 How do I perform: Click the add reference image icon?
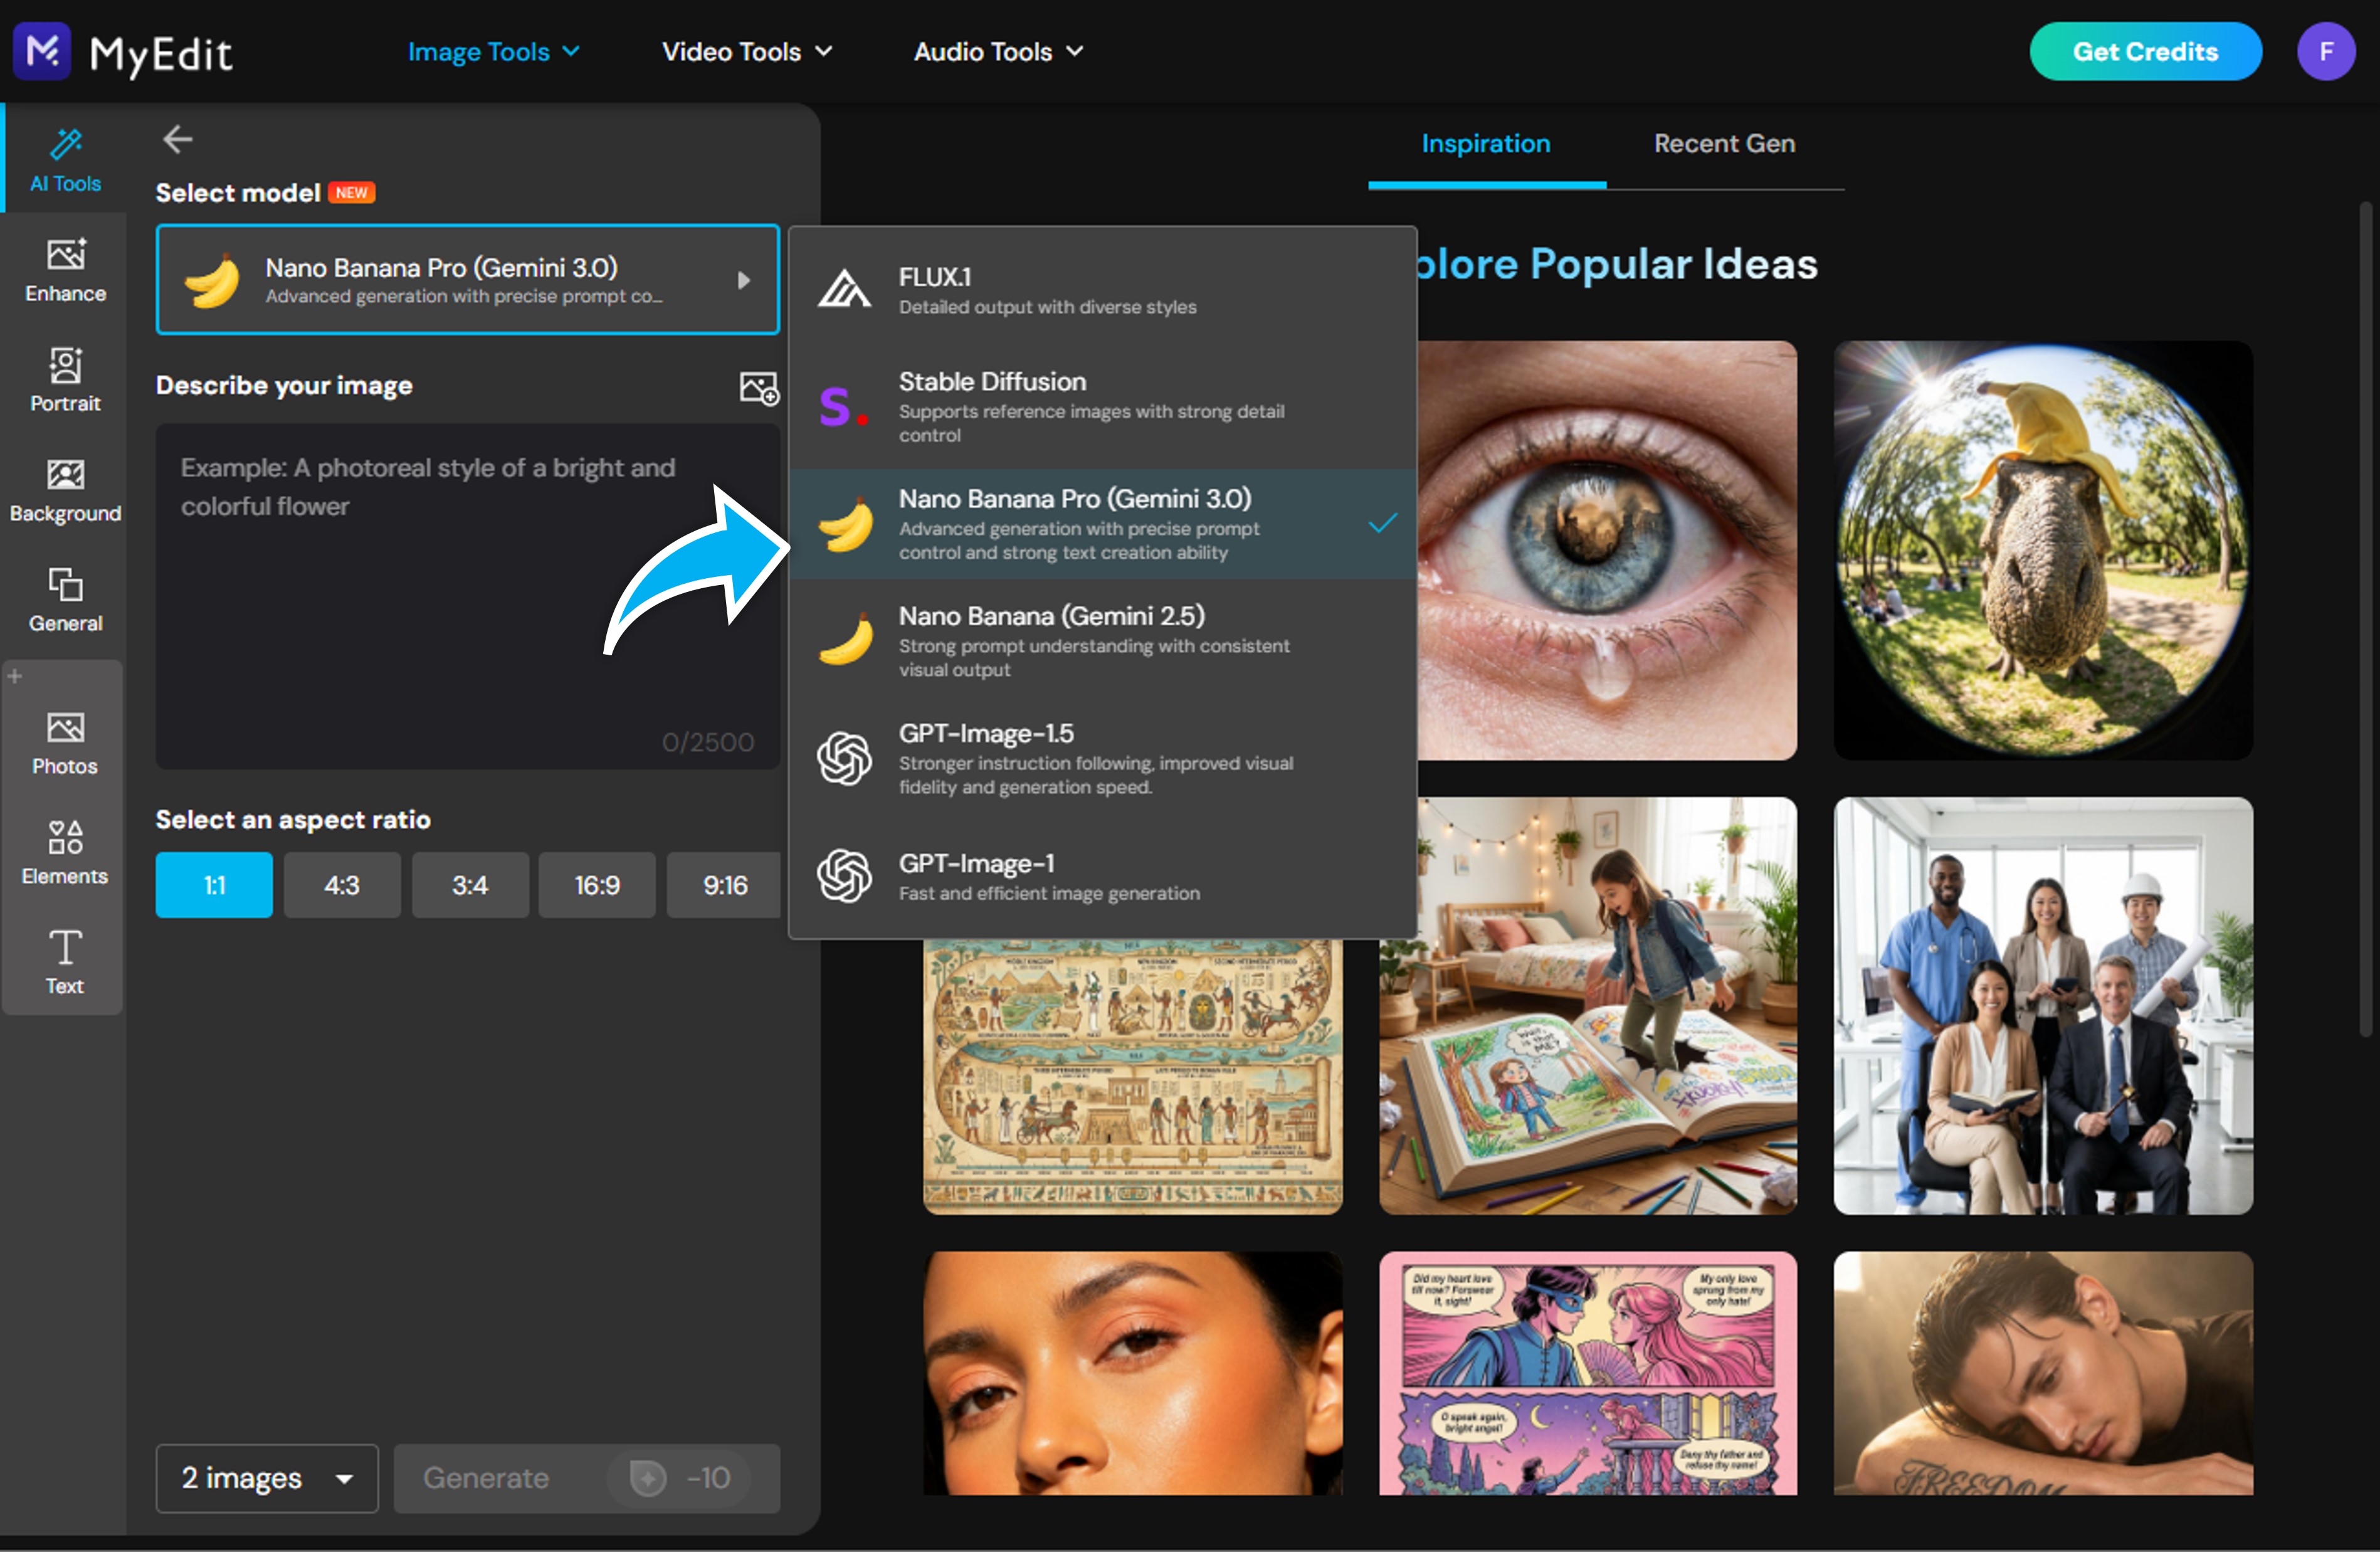[x=758, y=387]
